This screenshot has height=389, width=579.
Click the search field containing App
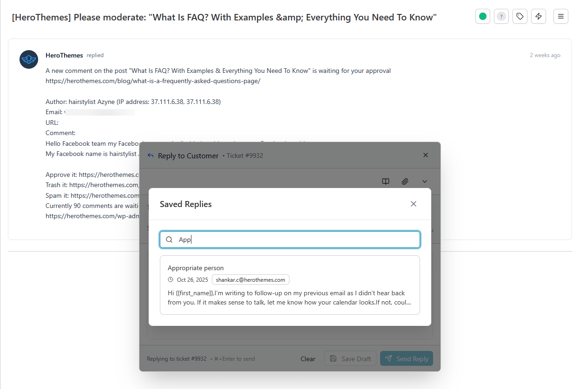(x=290, y=240)
